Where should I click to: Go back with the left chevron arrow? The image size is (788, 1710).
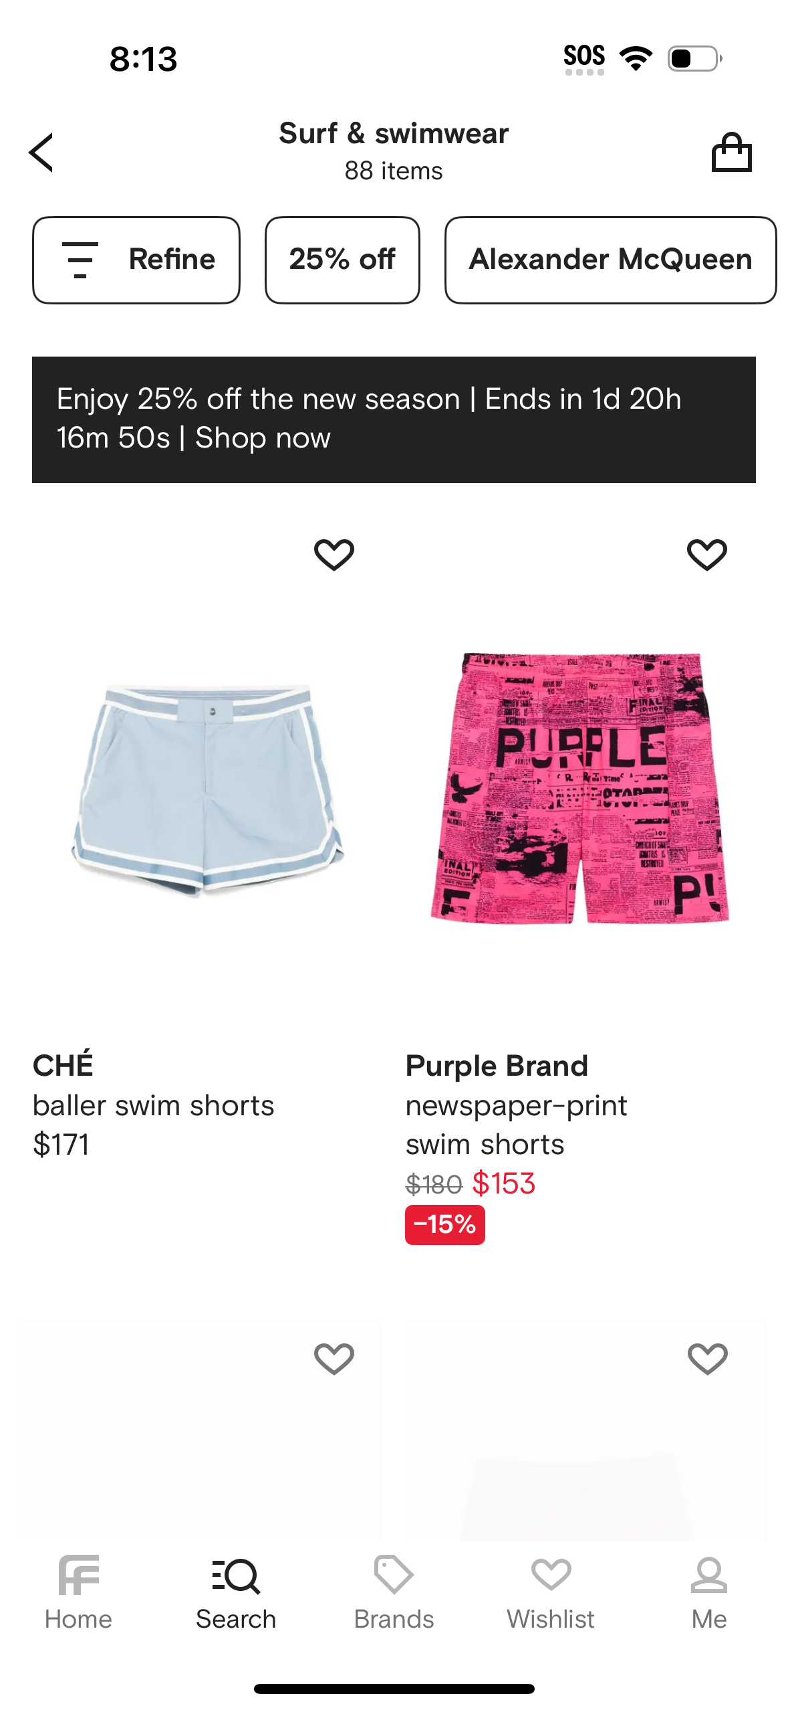tap(41, 153)
